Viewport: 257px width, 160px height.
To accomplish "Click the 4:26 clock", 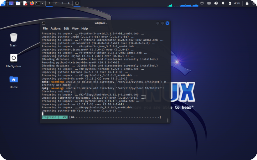I will tap(237, 3).
